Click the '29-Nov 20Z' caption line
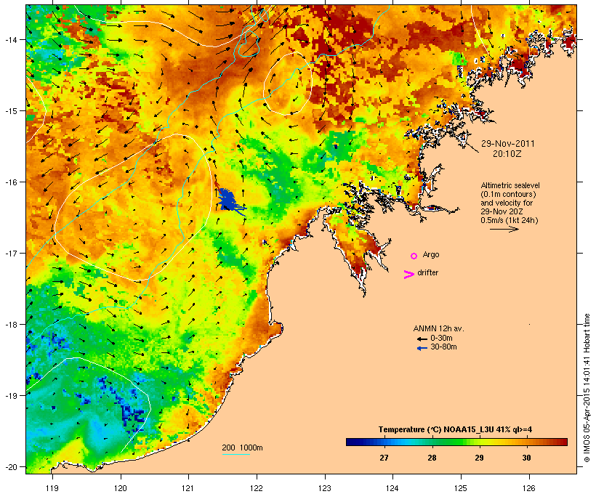The width and height of the screenshot is (596, 494). (x=501, y=211)
